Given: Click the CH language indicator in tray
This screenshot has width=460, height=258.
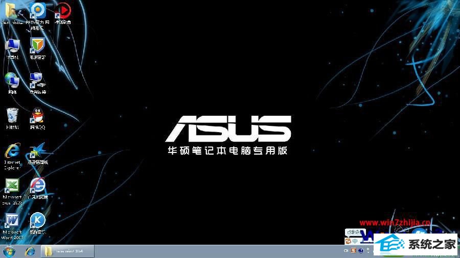Looking at the screenshot, I should point(346,251).
